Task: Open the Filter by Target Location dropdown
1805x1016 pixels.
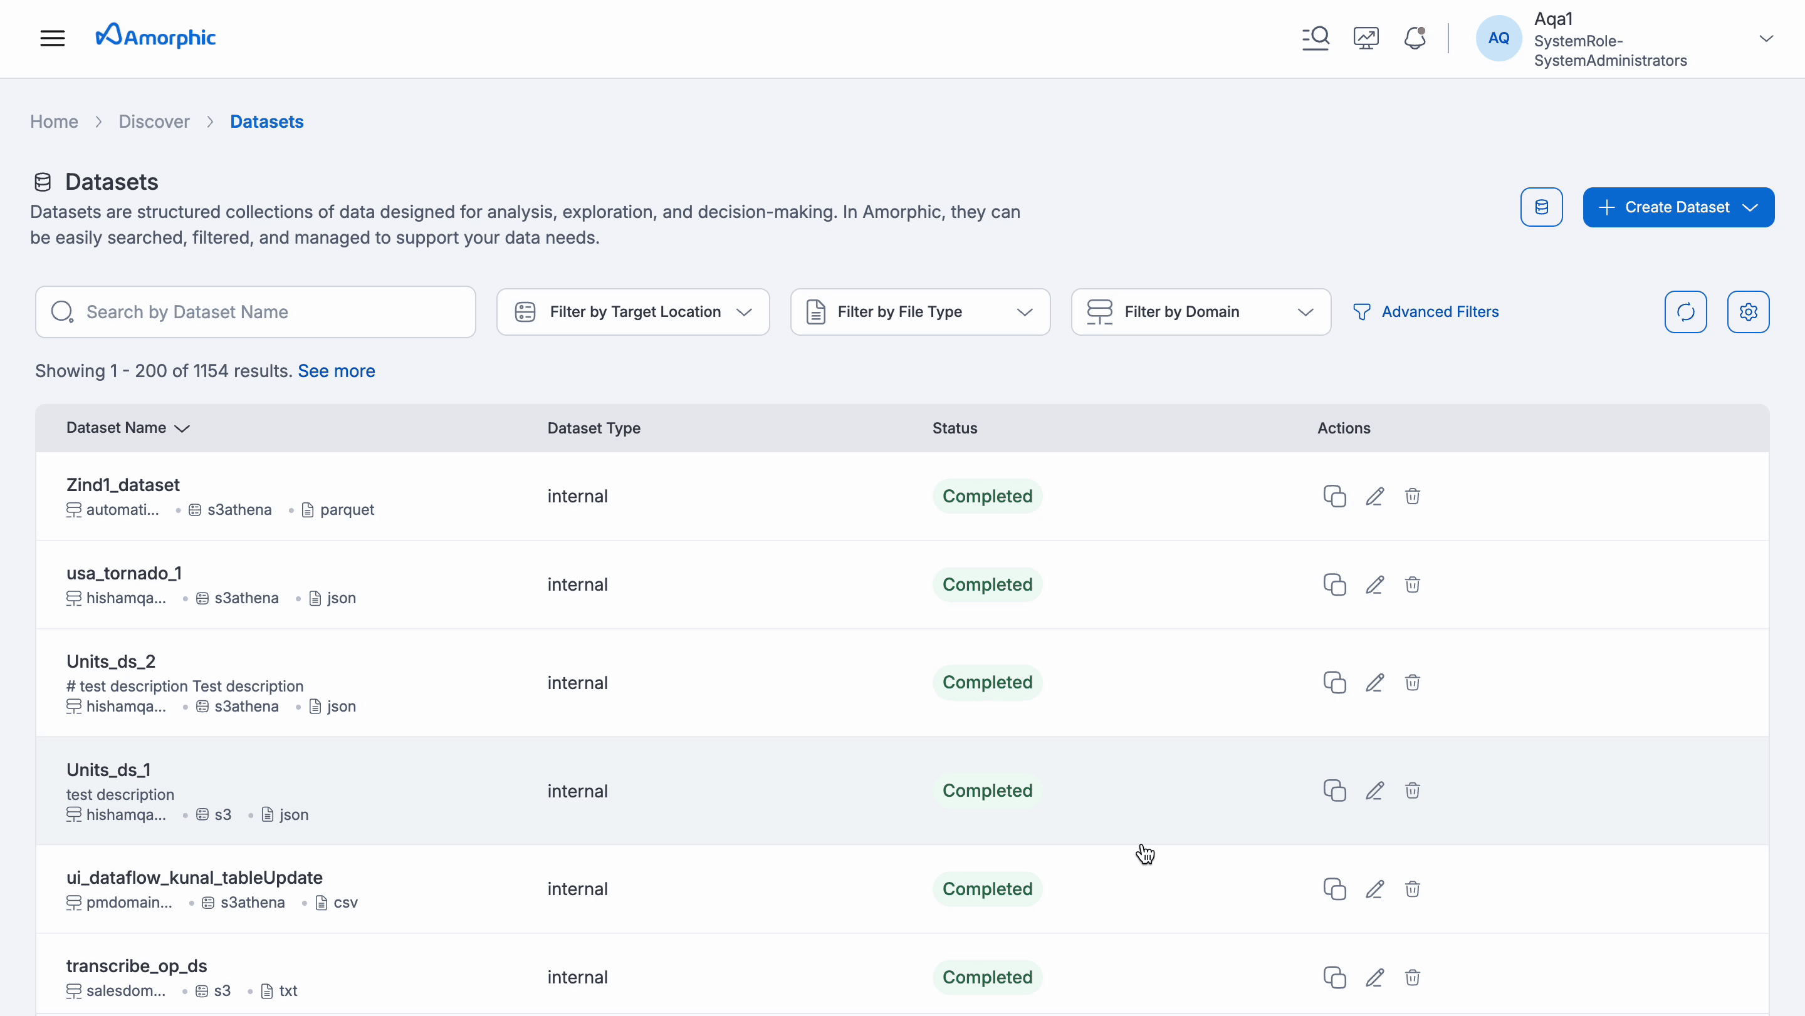Action: [632, 311]
